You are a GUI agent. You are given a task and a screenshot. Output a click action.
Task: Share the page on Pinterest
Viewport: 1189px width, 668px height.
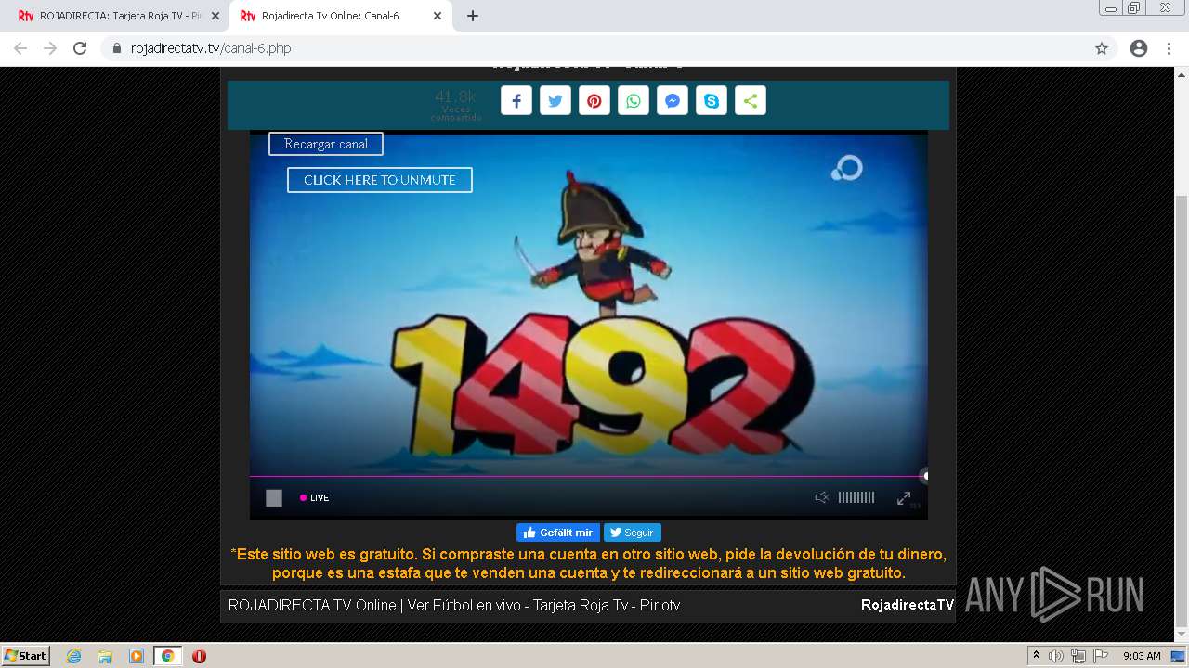point(594,101)
